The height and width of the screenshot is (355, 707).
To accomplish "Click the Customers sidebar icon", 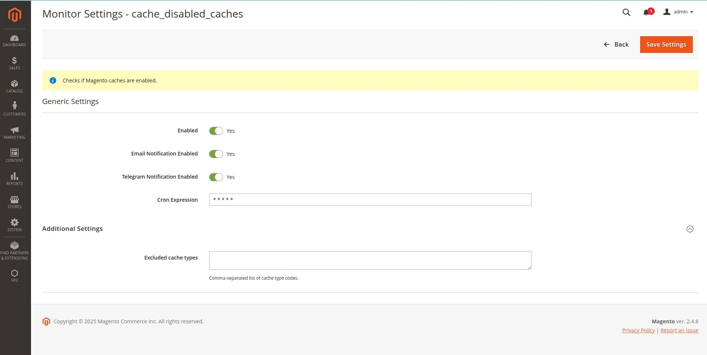I will coord(14,108).
